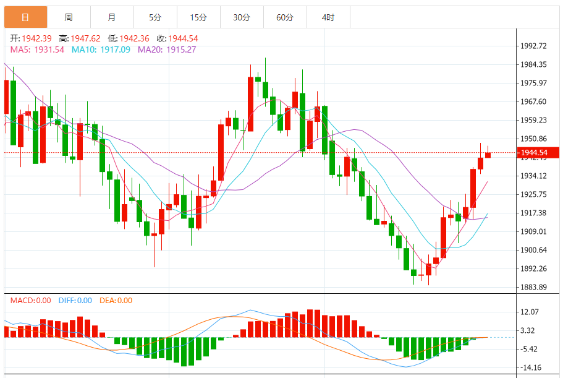Click the 1967.60 price axis label
The width and height of the screenshot is (563, 378).
coord(533,101)
